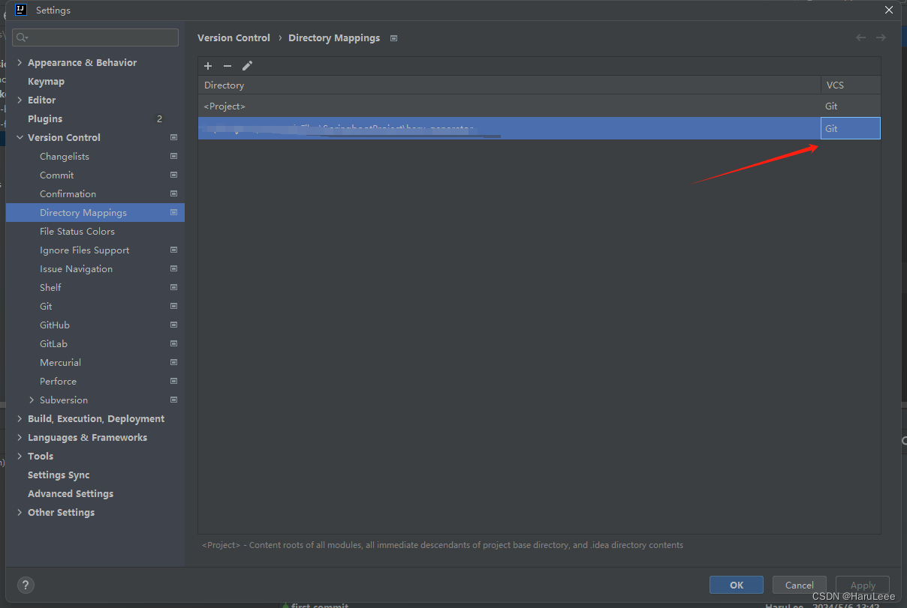Click the icon beside the Git sidebar entry
The height and width of the screenshot is (608, 907).
click(x=173, y=306)
